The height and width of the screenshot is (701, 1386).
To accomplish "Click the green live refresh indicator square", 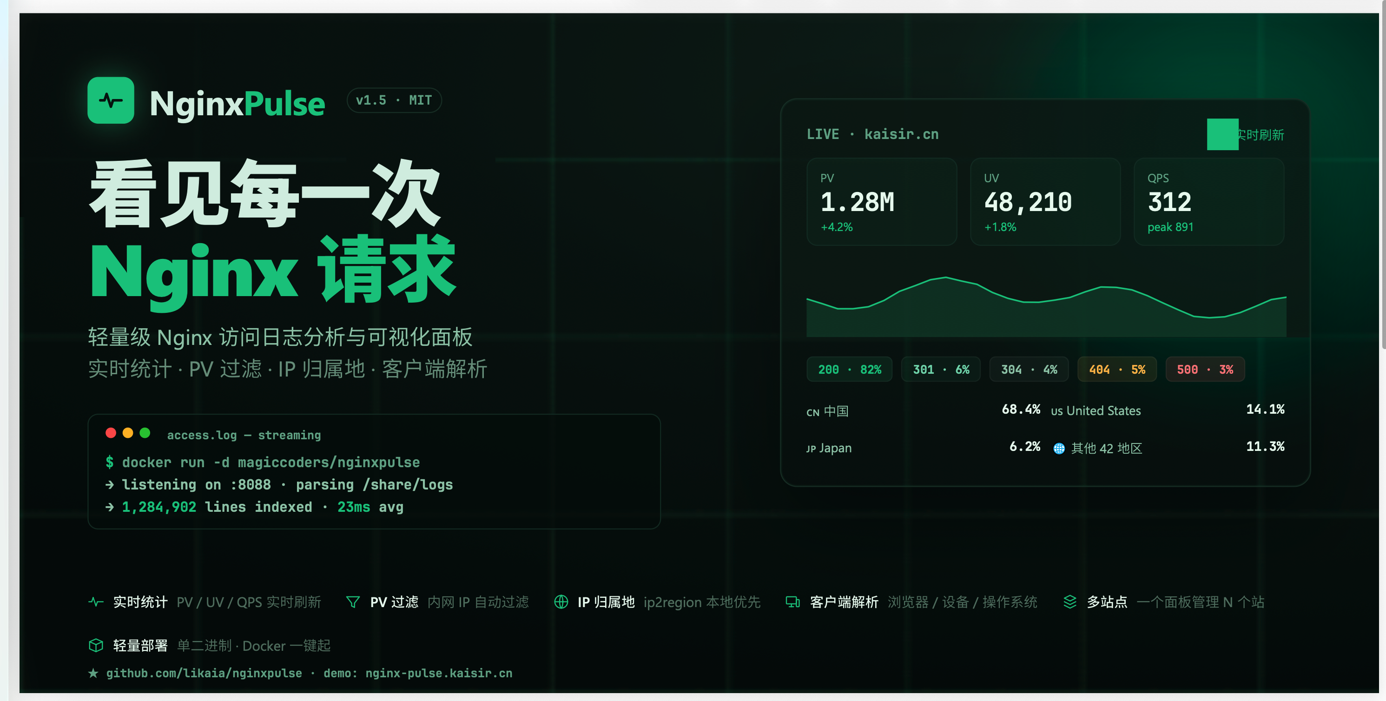I will pos(1222,134).
